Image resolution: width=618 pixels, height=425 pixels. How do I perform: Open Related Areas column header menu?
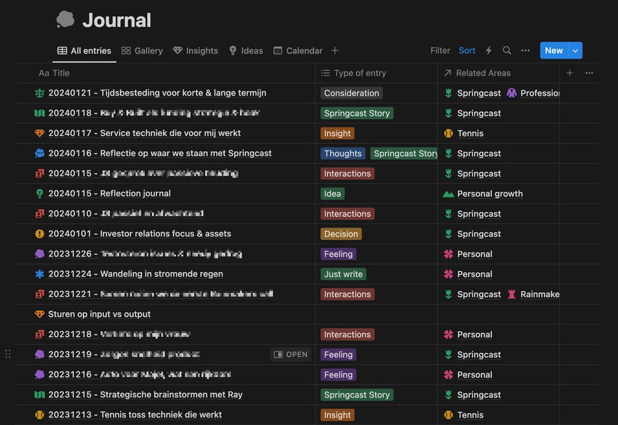click(x=498, y=73)
